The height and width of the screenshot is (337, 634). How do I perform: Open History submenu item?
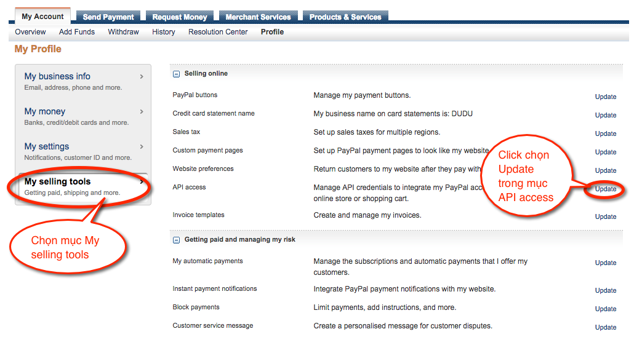click(163, 32)
